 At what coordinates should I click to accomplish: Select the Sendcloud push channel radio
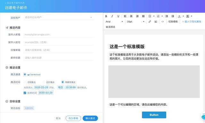tap(25, 75)
